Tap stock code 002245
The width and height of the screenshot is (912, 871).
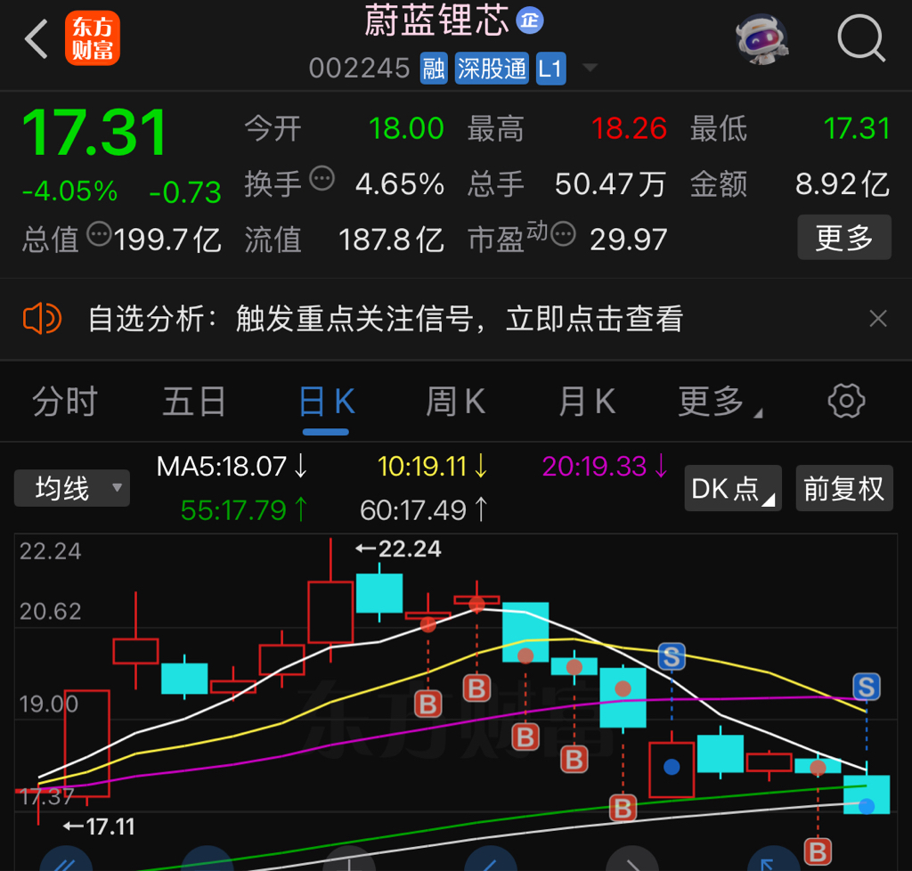tap(360, 69)
